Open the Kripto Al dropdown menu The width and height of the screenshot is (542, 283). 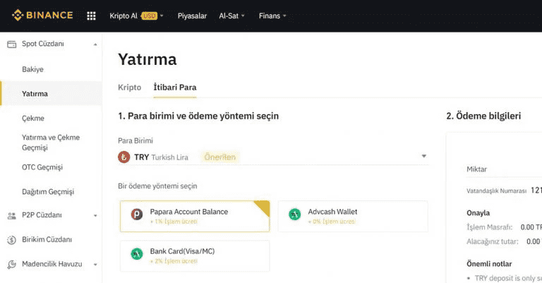[136, 16]
